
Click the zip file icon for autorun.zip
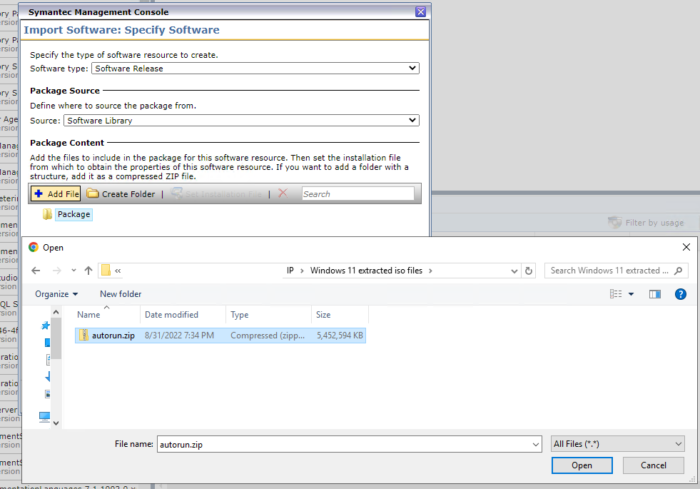(x=83, y=335)
